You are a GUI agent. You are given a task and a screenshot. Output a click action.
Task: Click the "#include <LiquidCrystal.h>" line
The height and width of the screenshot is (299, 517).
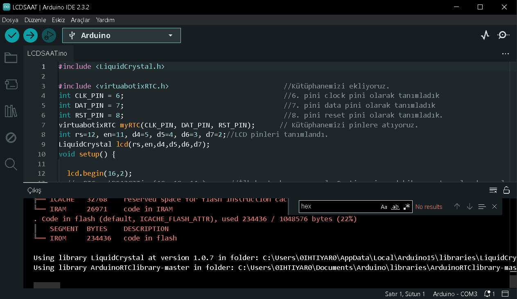click(111, 66)
